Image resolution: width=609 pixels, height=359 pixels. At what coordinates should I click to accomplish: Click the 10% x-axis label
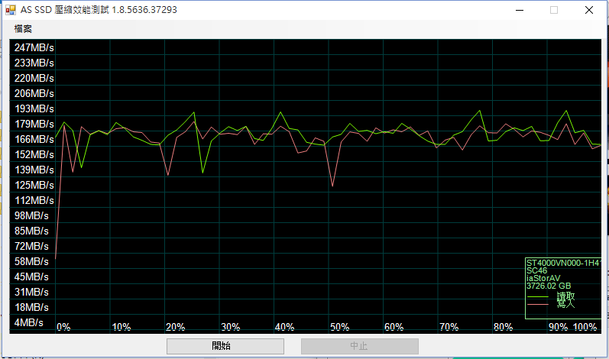pos(121,327)
